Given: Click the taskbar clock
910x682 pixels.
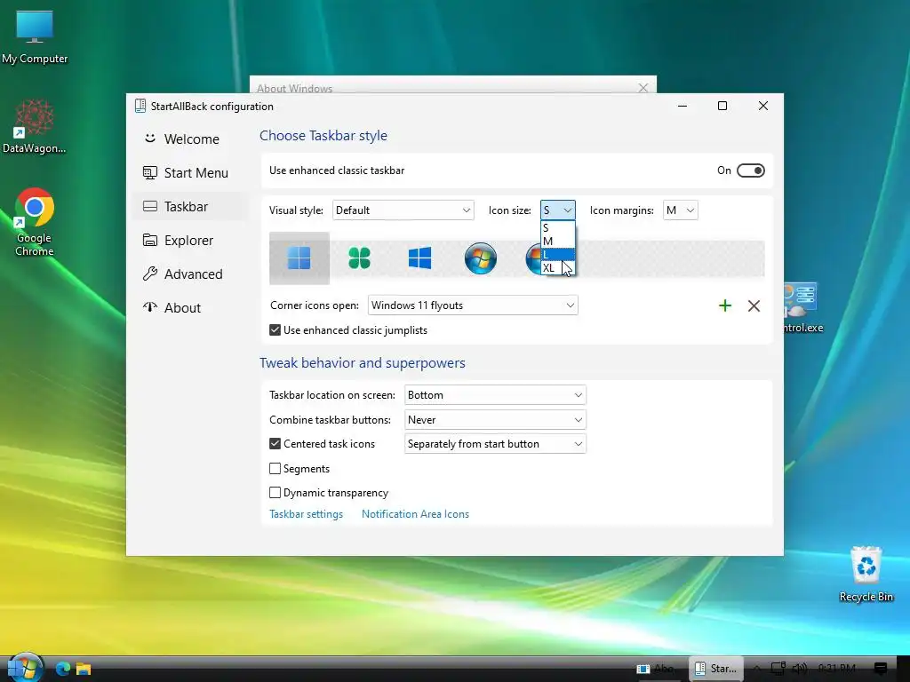Looking at the screenshot, I should point(837,669).
